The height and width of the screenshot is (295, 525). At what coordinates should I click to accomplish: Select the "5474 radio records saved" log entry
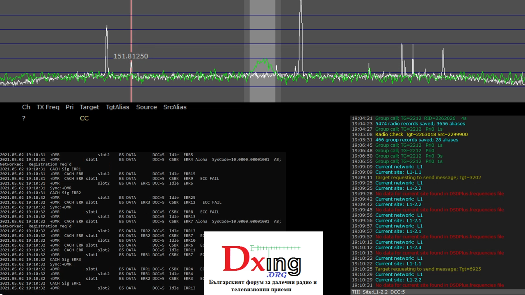(409, 123)
